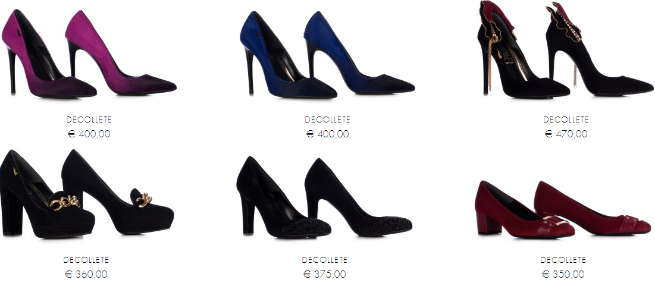
Task: Click DECOLLETE title under gold chain platform heels
Action: (x=86, y=260)
